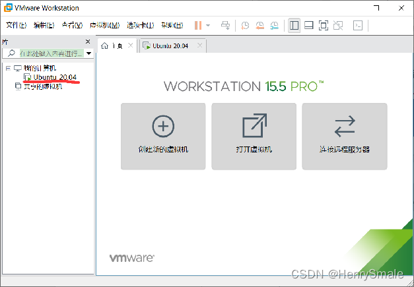
Task: Open the View (查看) menu
Action: 72,25
